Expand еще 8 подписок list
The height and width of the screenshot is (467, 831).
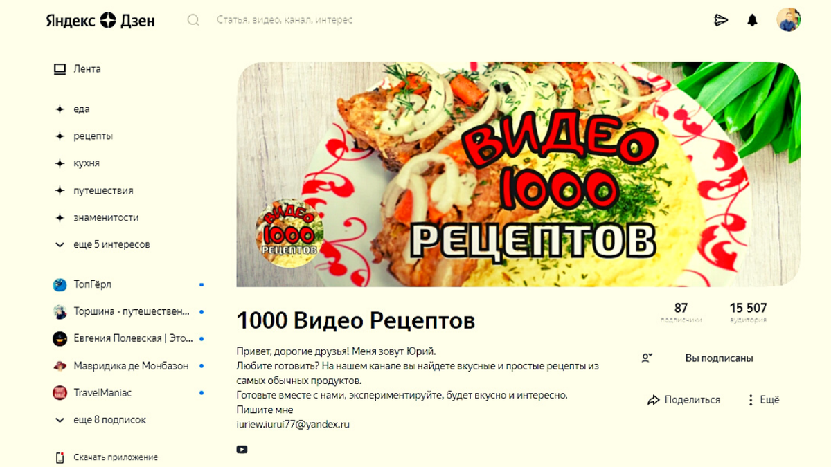tap(100, 420)
